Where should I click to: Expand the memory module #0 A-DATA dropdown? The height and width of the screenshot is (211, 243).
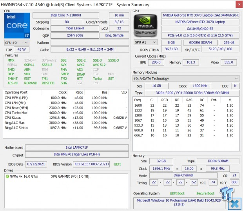pyautogui.click(x=186, y=78)
